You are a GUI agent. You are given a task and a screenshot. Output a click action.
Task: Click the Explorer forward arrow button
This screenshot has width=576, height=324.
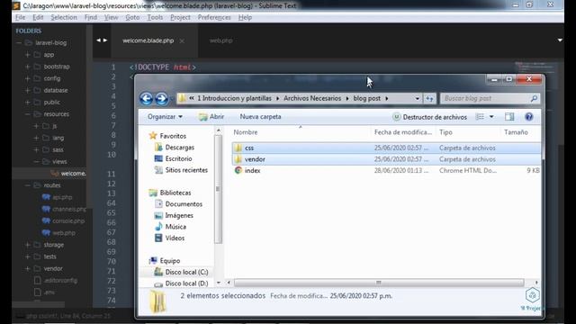(161, 98)
